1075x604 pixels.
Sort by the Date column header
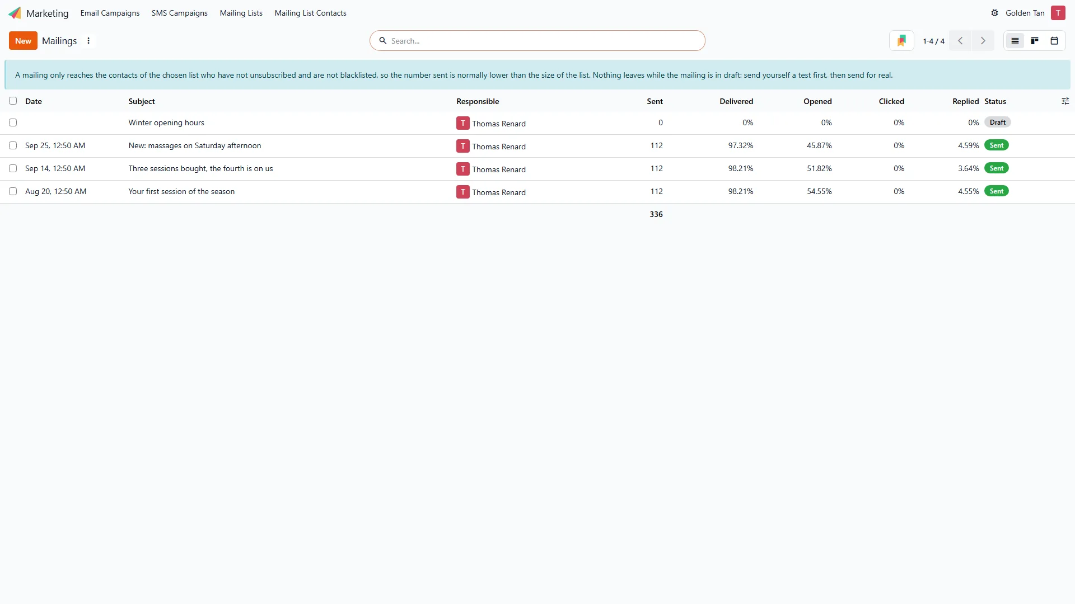(34, 101)
